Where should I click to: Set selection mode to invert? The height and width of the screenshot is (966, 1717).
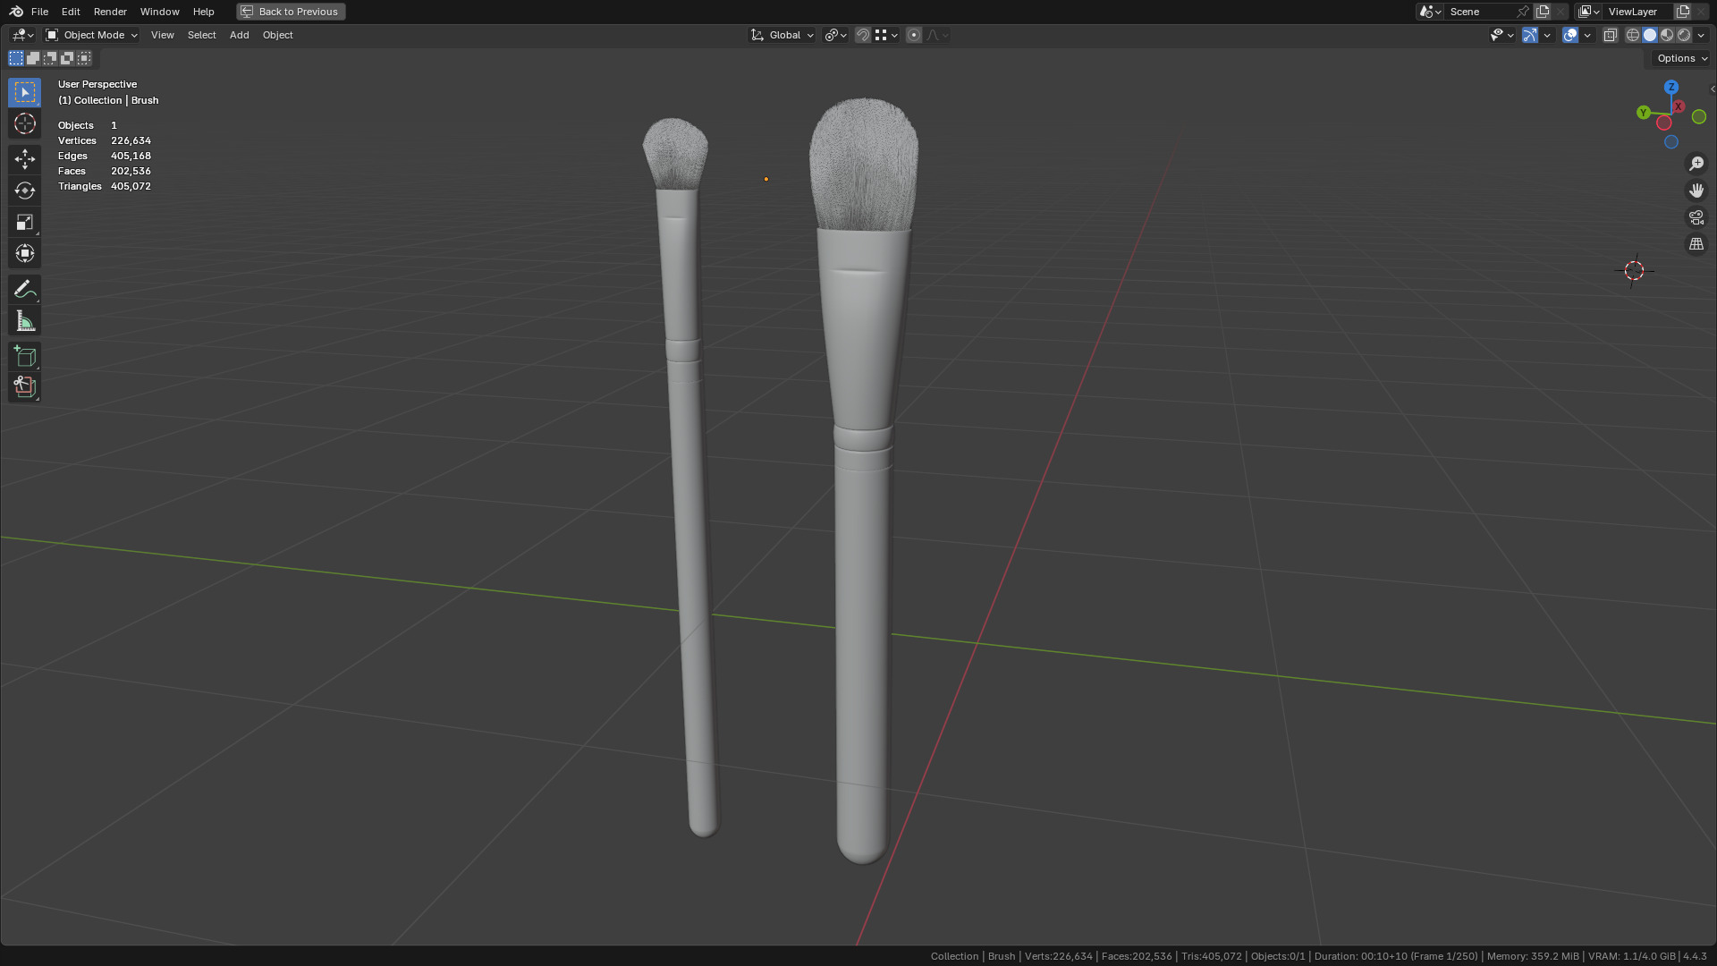pyautogui.click(x=67, y=58)
